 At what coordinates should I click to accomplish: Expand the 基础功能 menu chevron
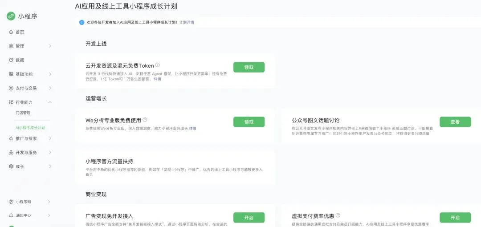click(x=50, y=74)
